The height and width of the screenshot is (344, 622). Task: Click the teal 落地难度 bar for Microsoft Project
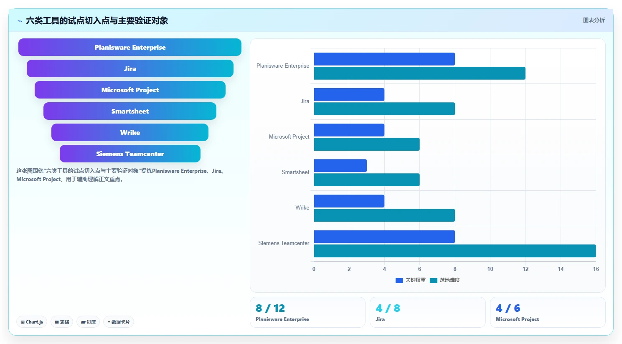coord(367,144)
